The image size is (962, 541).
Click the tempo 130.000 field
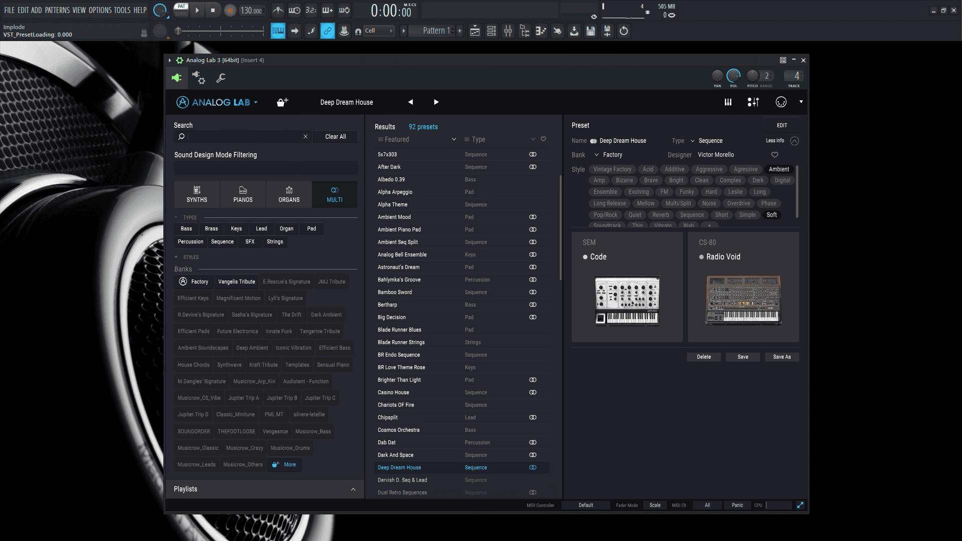tap(252, 11)
